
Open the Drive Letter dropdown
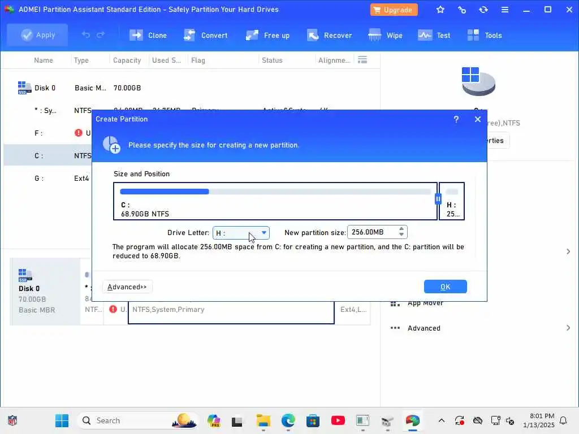(x=241, y=233)
